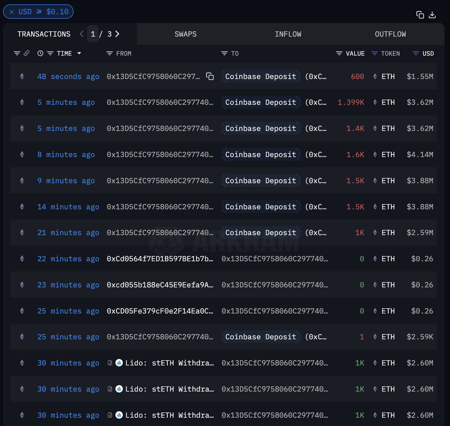The image size is (450, 426).
Task: Click contract document icon in first Lido row
Action: [110, 363]
